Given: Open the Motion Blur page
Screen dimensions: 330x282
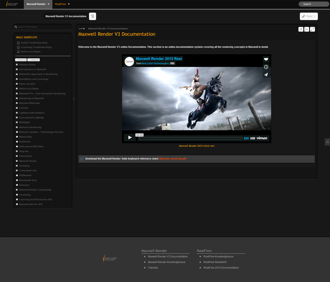Looking at the screenshot, I should click(x=26, y=137).
